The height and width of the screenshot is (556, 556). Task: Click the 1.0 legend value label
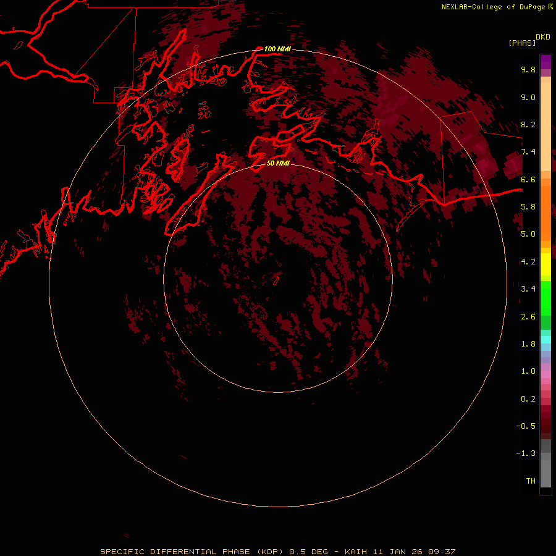(528, 371)
